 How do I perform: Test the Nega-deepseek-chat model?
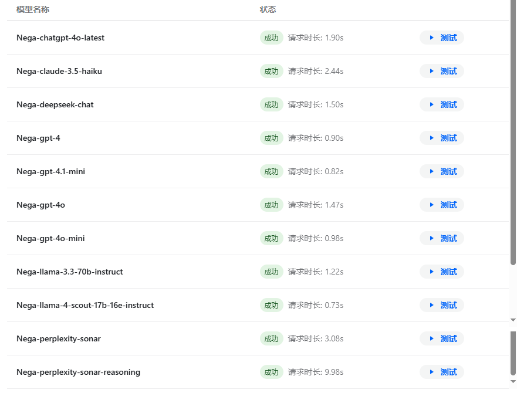[x=441, y=104]
